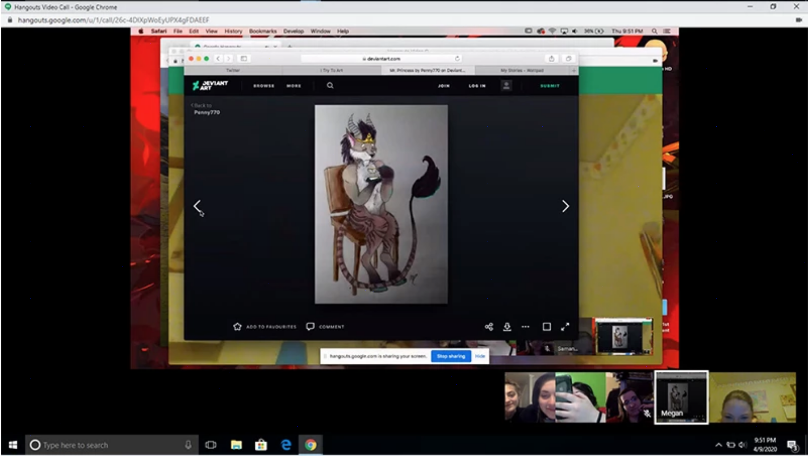Select participant thumbnail with green background
Viewport: 809px width, 456px height.
click(x=581, y=397)
